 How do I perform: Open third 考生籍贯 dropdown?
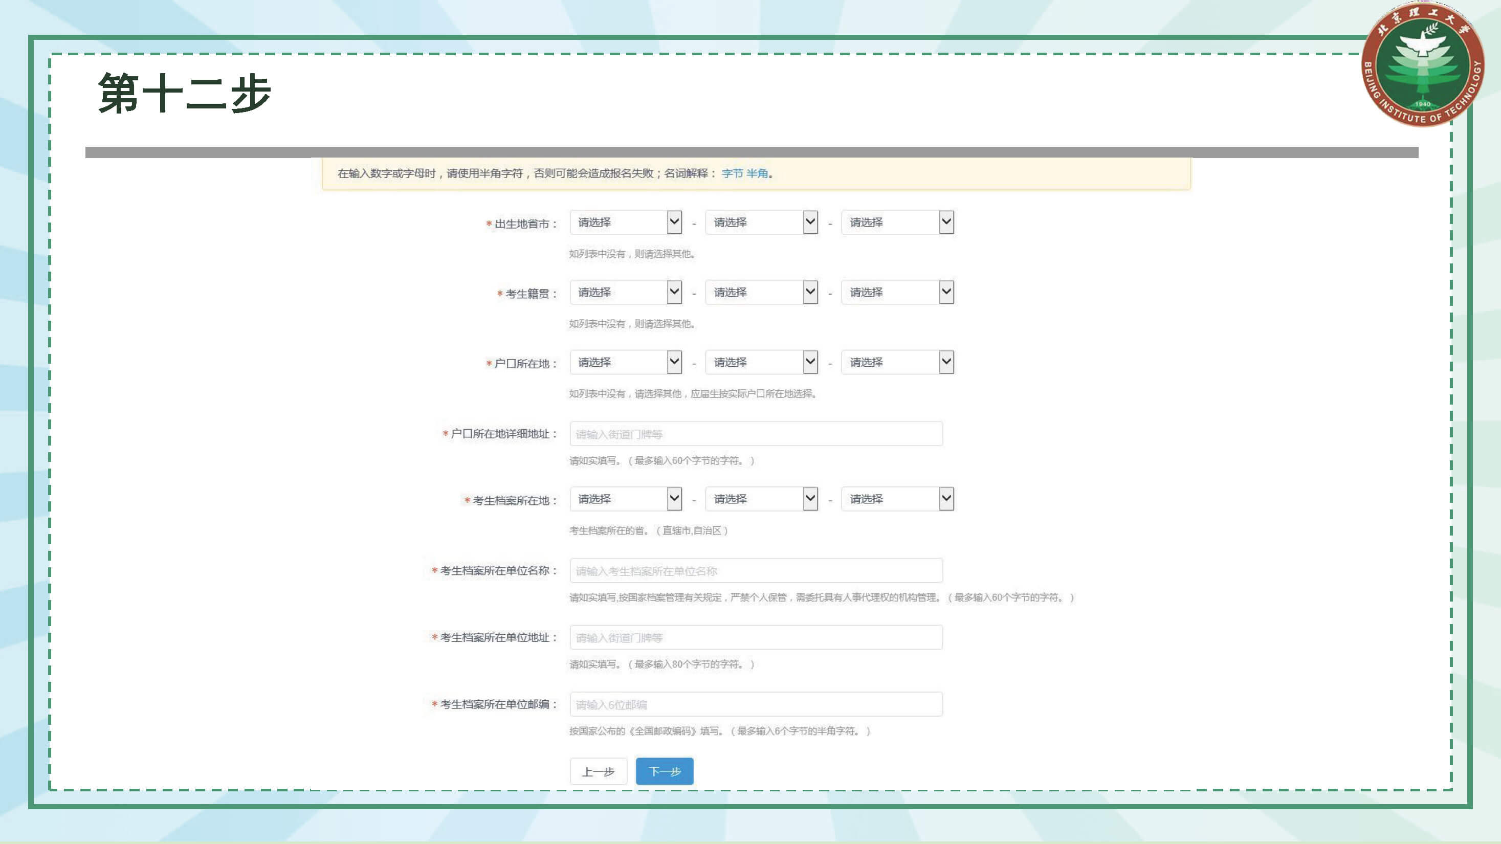[x=897, y=293]
